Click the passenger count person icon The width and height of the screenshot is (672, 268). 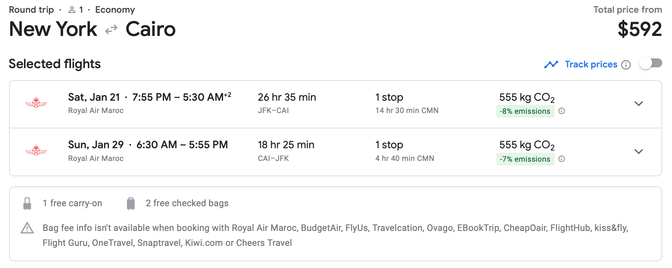coord(72,10)
